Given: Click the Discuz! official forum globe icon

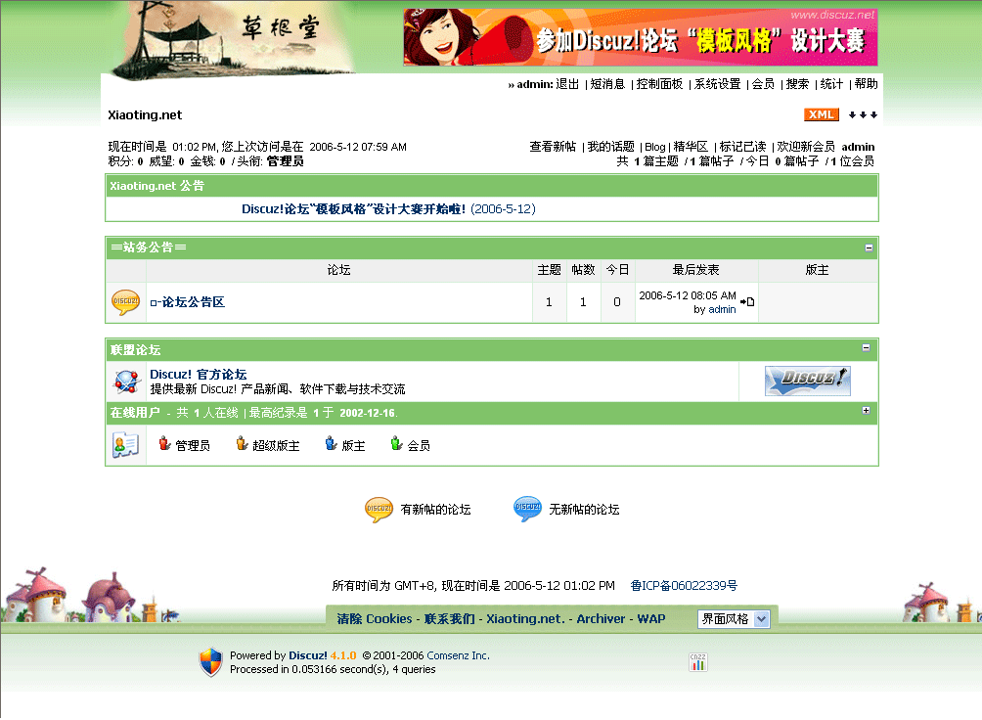Looking at the screenshot, I should point(126,381).
